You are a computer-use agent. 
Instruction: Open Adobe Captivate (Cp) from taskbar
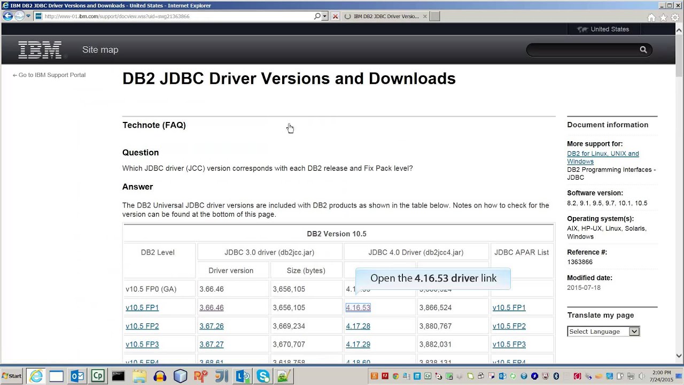98,376
